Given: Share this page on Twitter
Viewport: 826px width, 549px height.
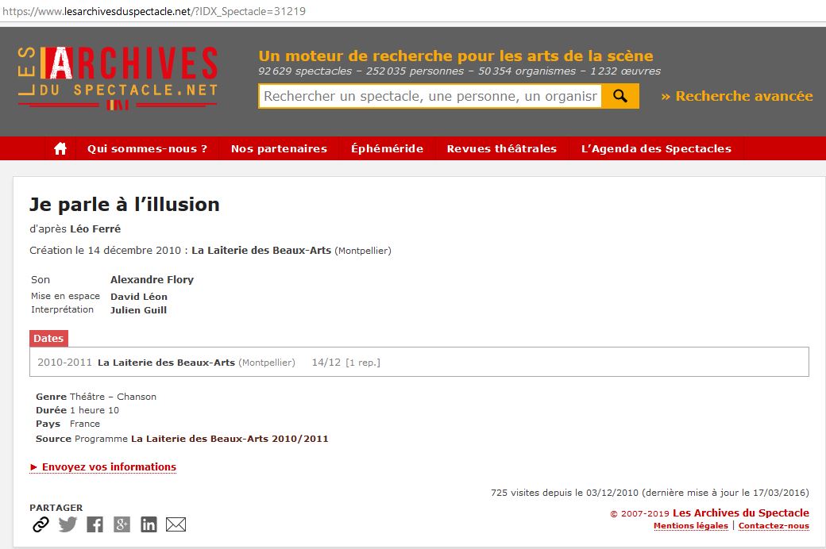Looking at the screenshot, I should coord(68,524).
